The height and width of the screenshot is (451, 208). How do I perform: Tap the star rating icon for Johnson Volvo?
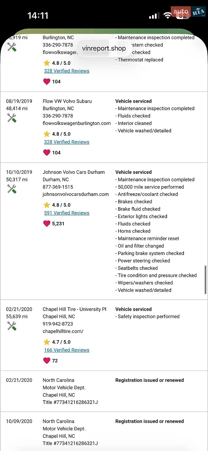[x=47, y=205]
